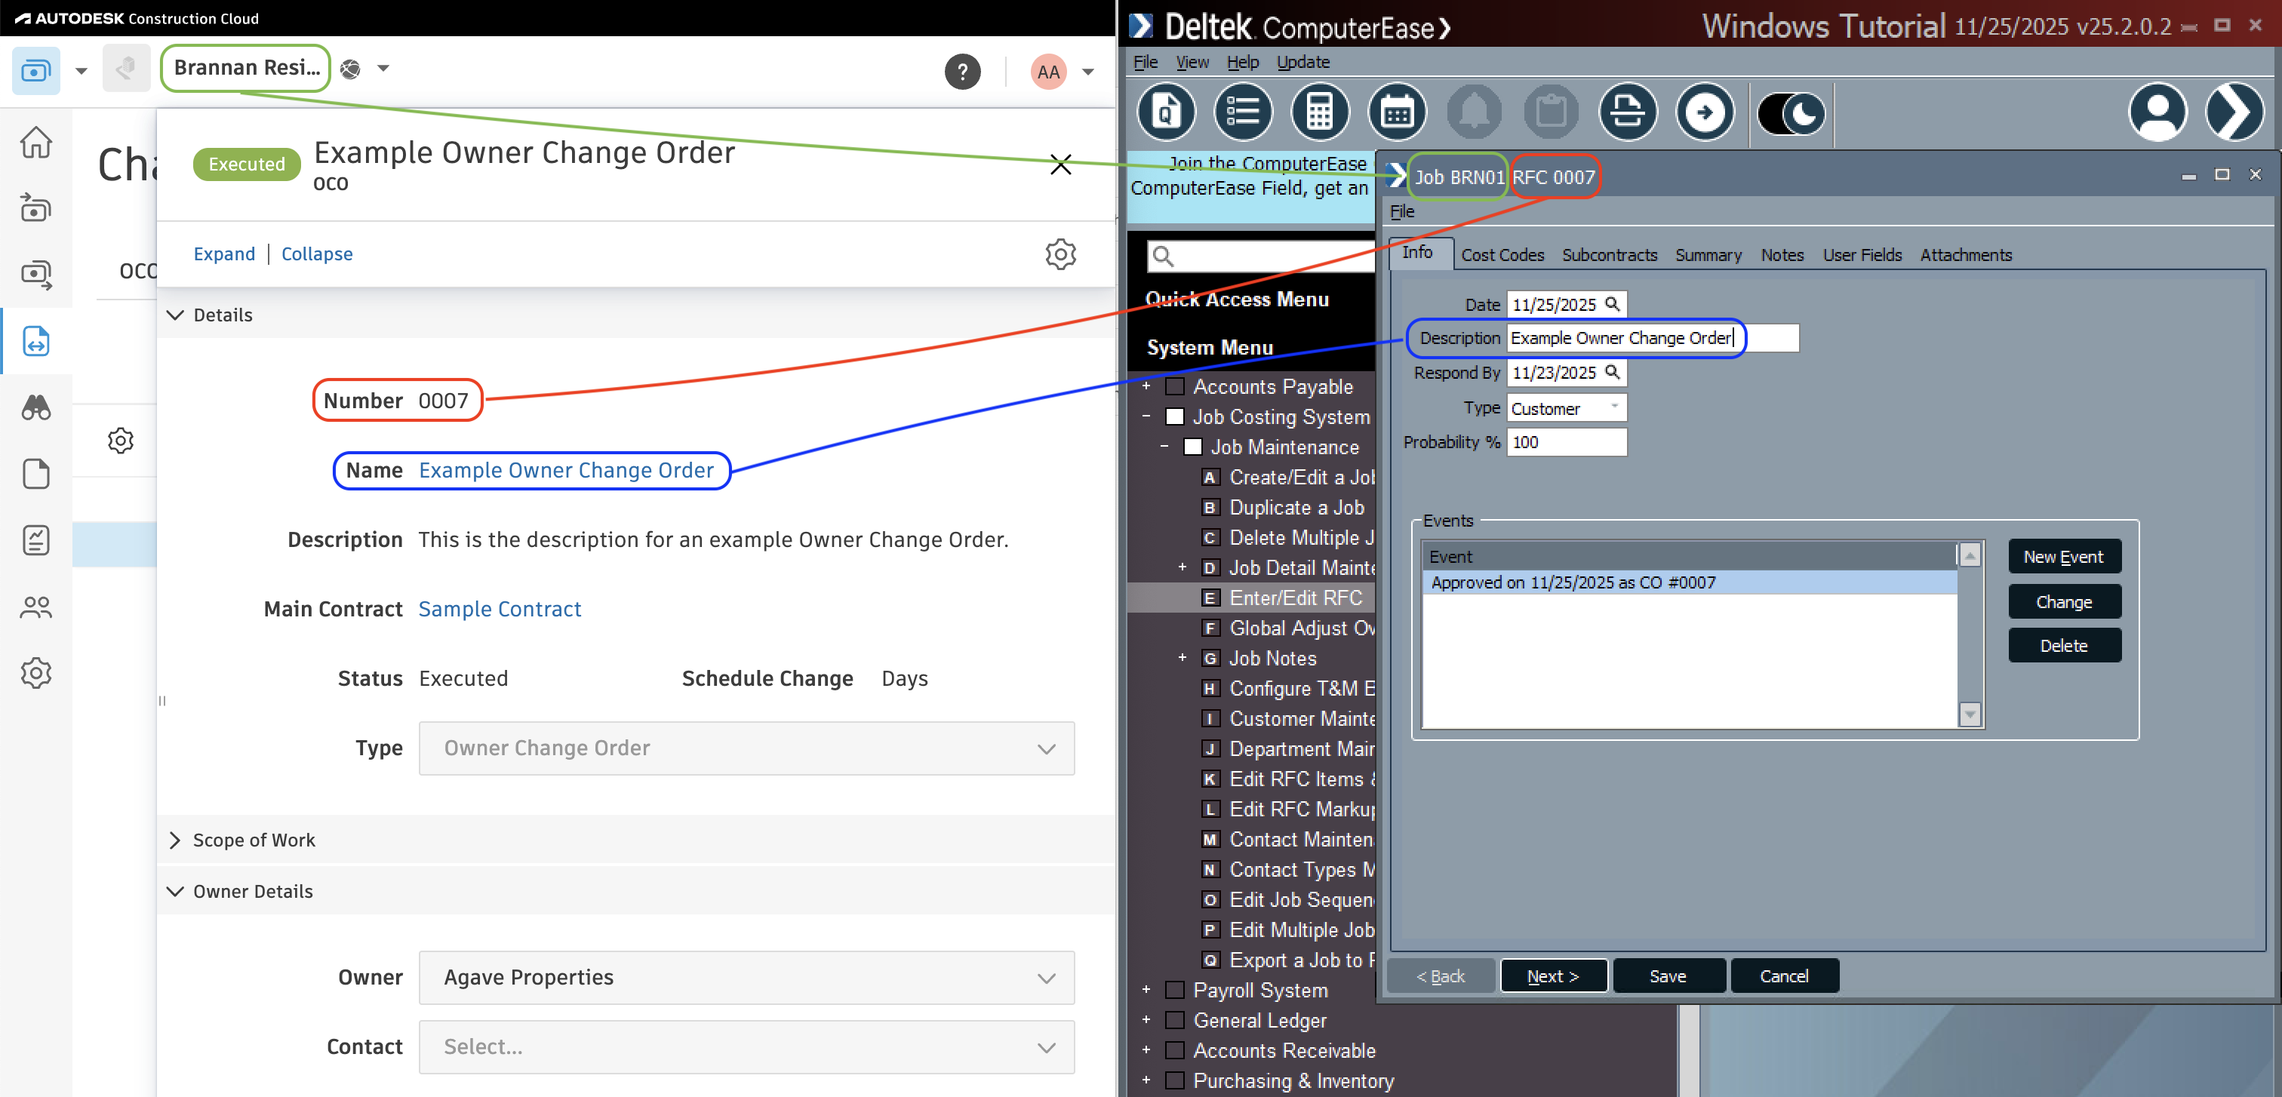Select the Home icon in Autodesk sidebar
Image resolution: width=2282 pixels, height=1097 pixels.
(x=35, y=143)
